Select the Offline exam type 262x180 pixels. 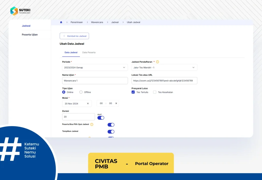81,92
